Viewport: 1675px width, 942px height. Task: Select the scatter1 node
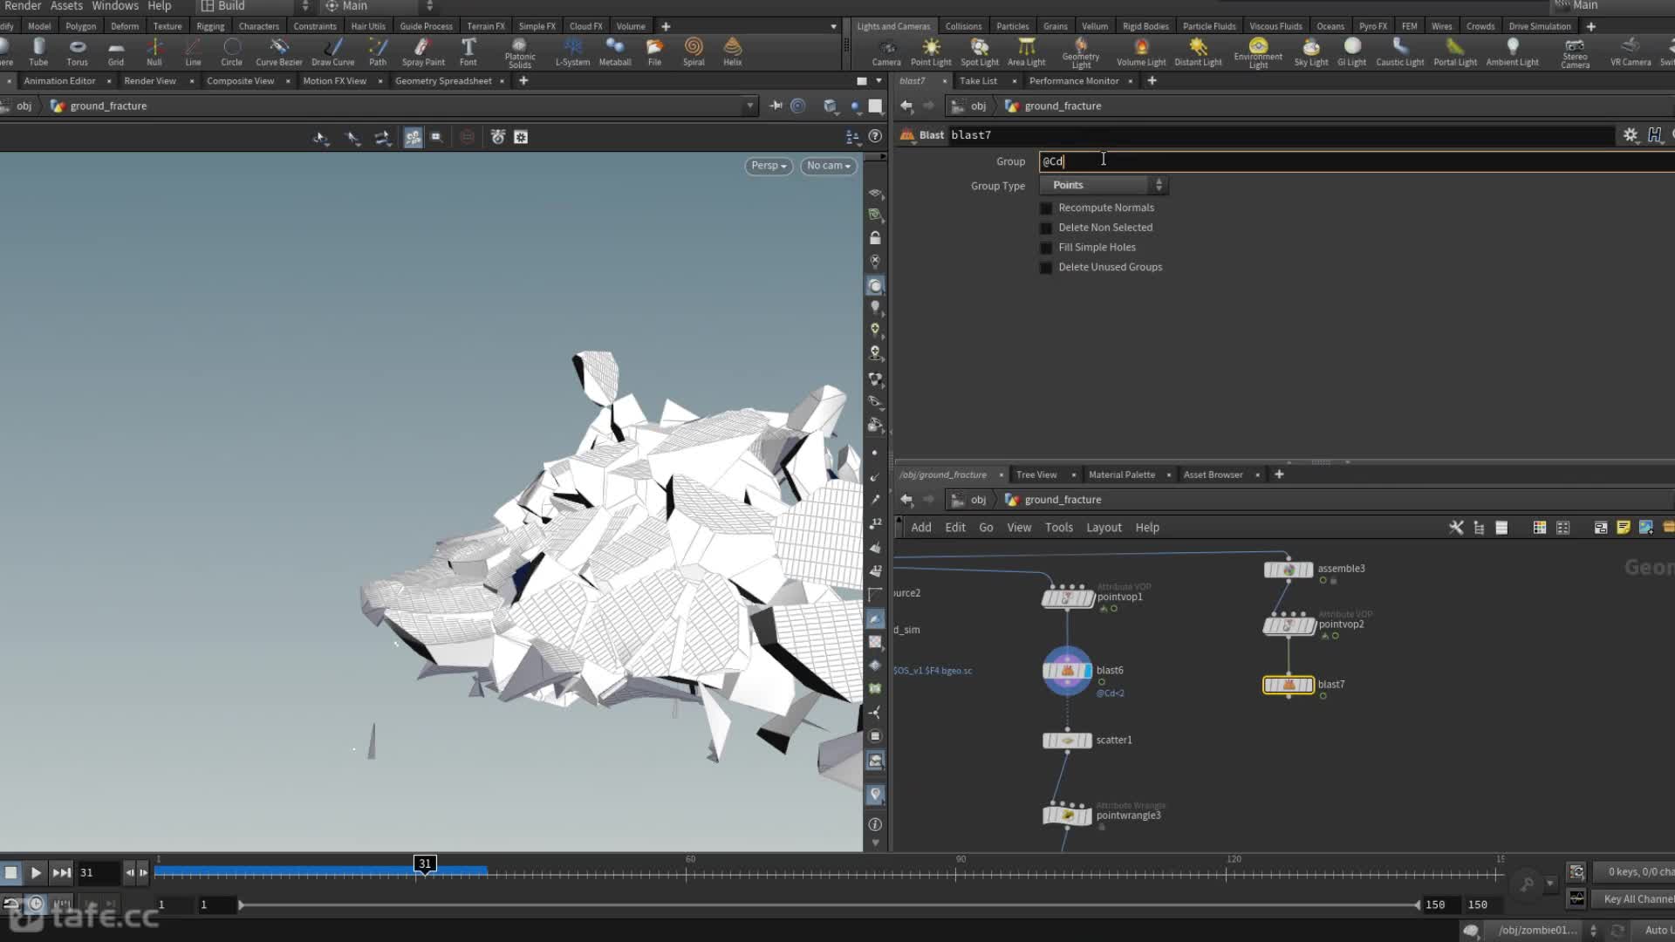point(1068,741)
